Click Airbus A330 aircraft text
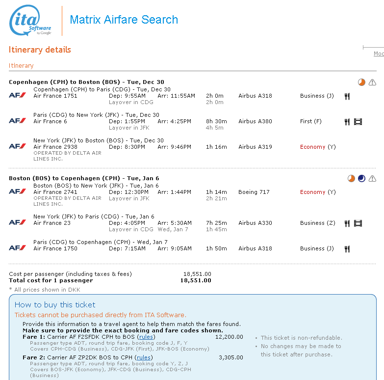Viewport: 384px width, 380px height. coord(255,223)
